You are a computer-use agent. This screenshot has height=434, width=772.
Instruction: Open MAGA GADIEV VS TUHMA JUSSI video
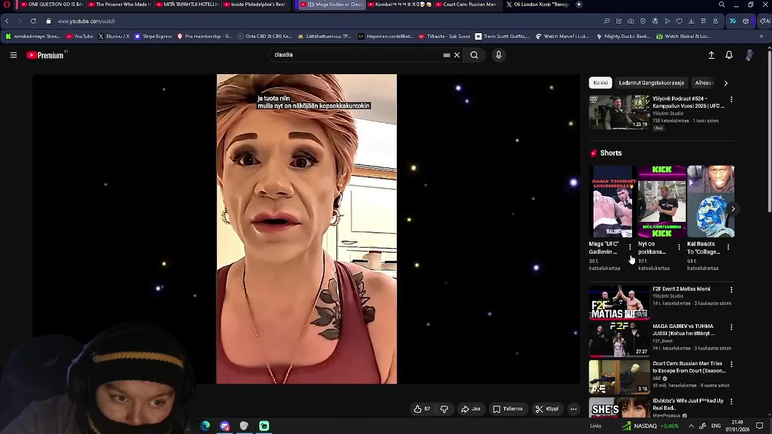(x=619, y=339)
